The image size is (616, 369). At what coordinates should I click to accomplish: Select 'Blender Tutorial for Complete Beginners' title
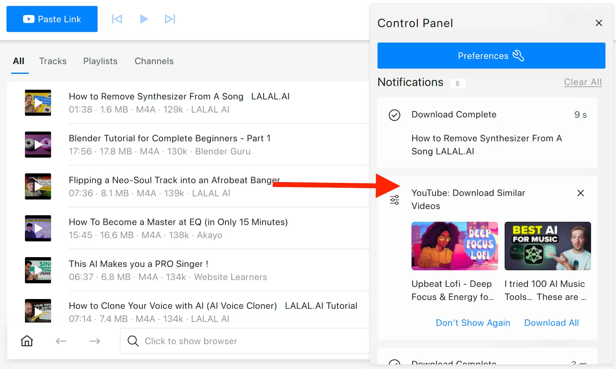[x=169, y=138]
